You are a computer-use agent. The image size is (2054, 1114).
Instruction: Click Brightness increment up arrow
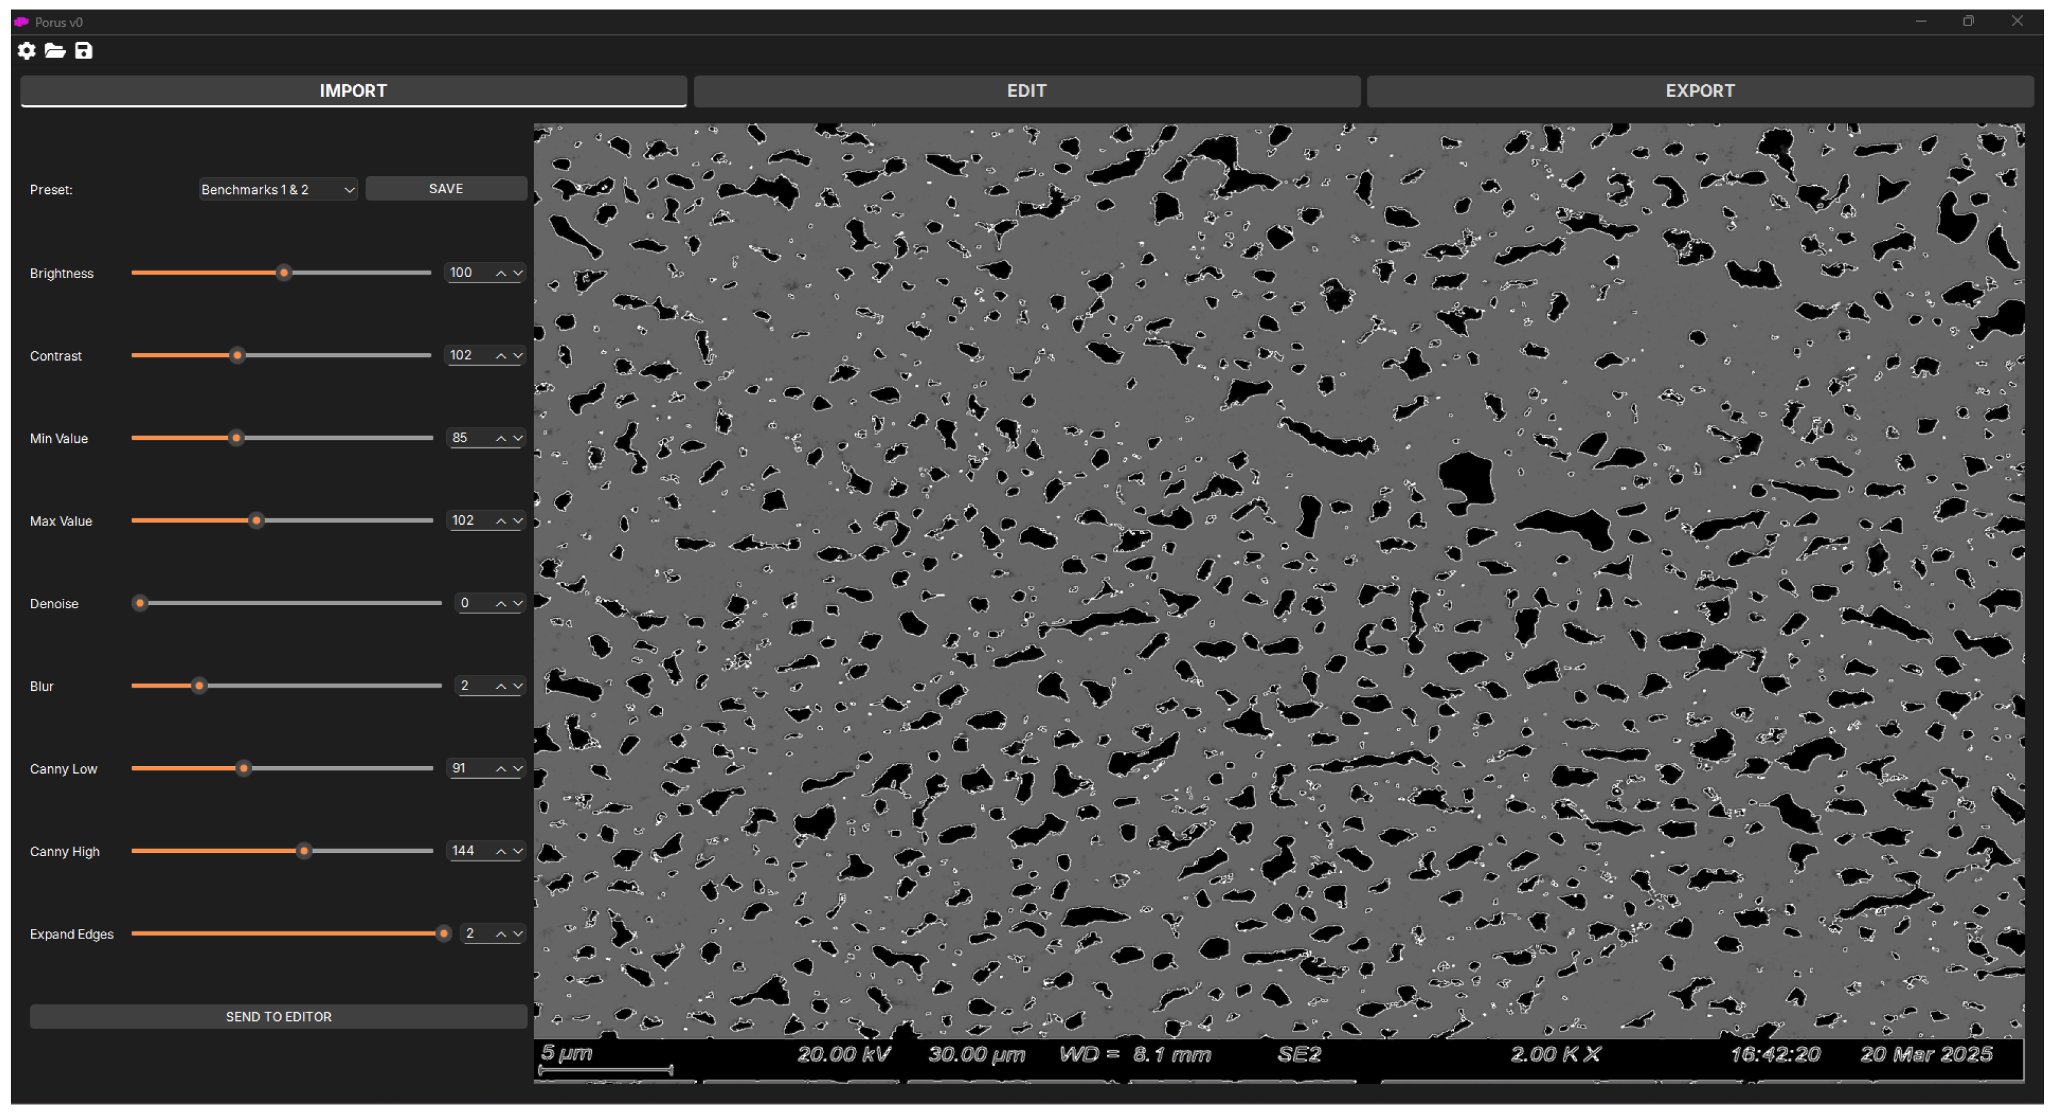click(501, 274)
